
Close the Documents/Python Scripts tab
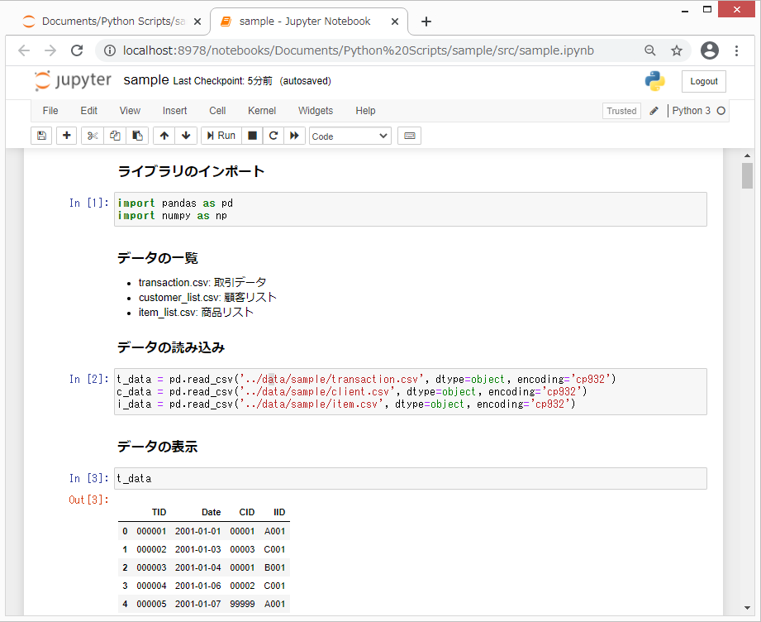pyautogui.click(x=197, y=22)
